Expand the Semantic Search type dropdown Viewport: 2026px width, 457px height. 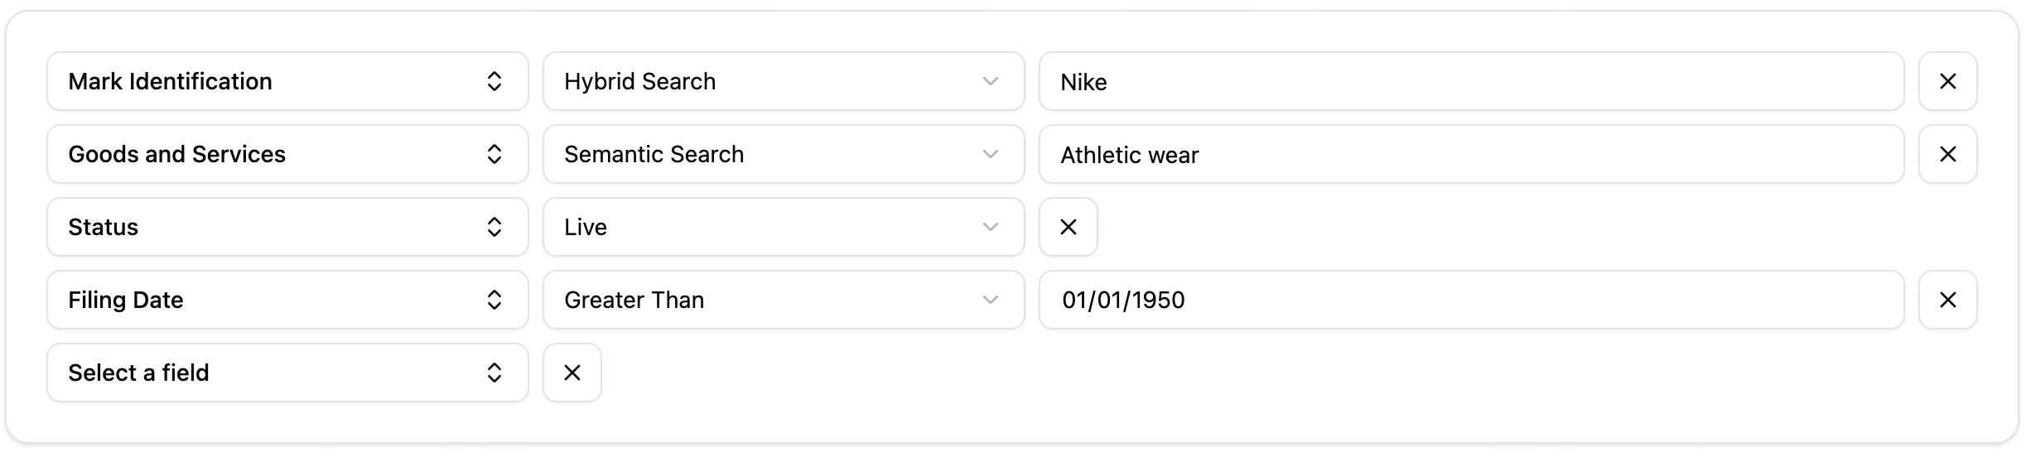(783, 154)
